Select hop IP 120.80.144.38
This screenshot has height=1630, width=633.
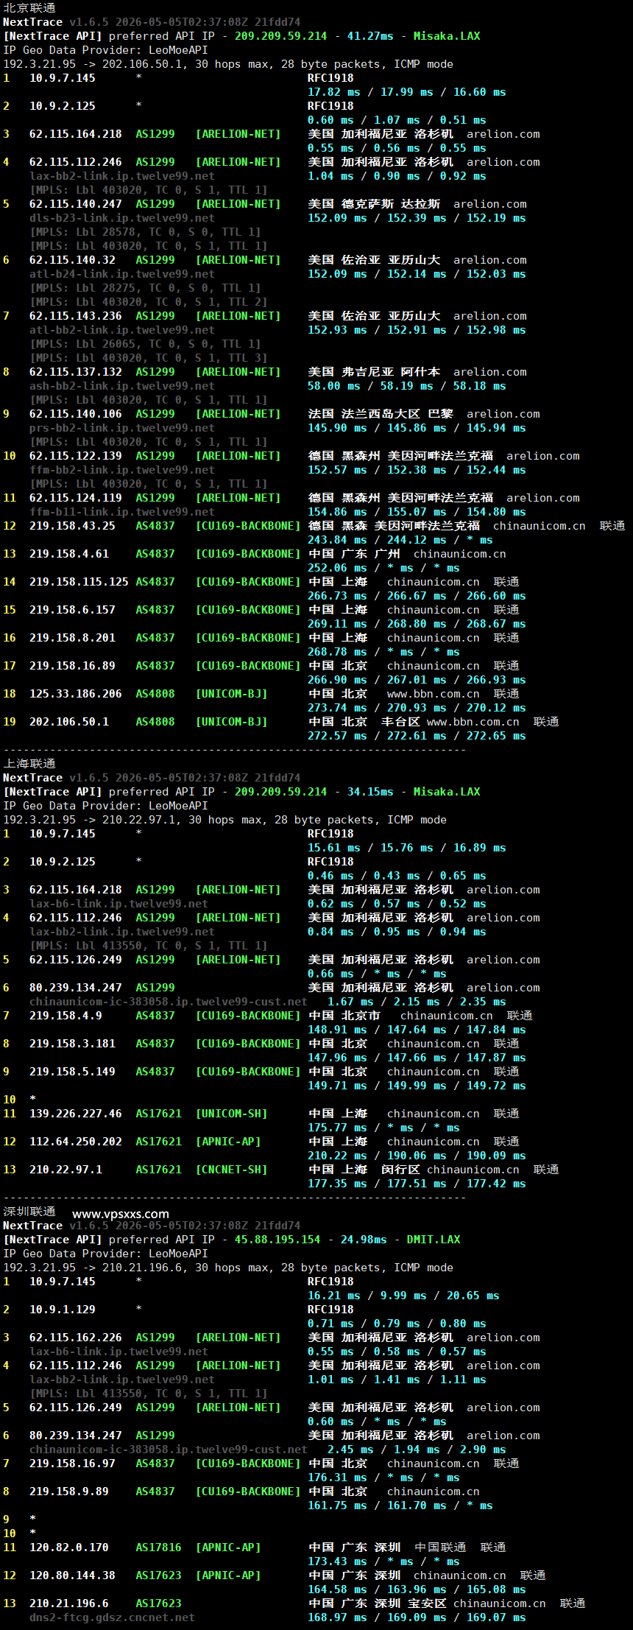click(72, 1575)
